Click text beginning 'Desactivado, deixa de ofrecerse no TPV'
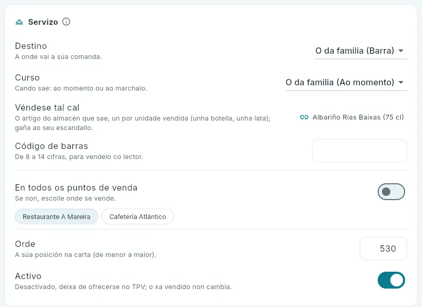The image size is (422, 307). (x=123, y=287)
